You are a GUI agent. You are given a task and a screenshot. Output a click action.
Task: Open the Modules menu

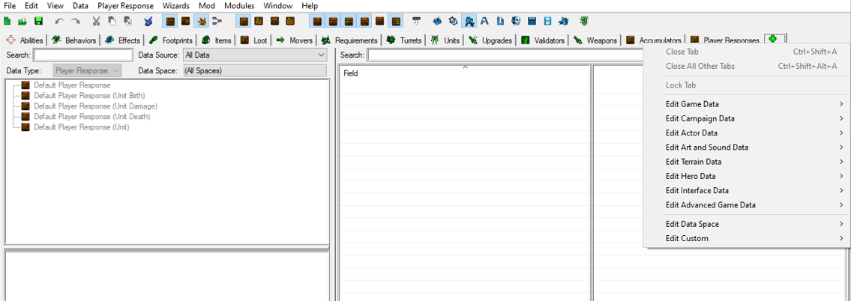click(x=239, y=6)
